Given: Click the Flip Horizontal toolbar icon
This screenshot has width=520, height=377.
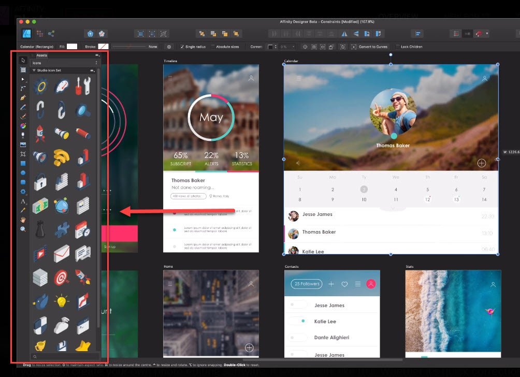Looking at the screenshot, I should point(344,34).
